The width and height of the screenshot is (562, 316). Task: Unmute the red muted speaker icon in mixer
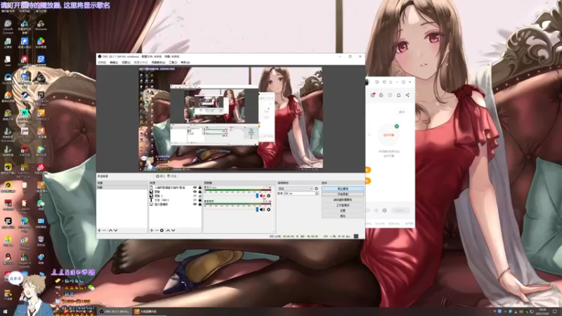(x=262, y=196)
